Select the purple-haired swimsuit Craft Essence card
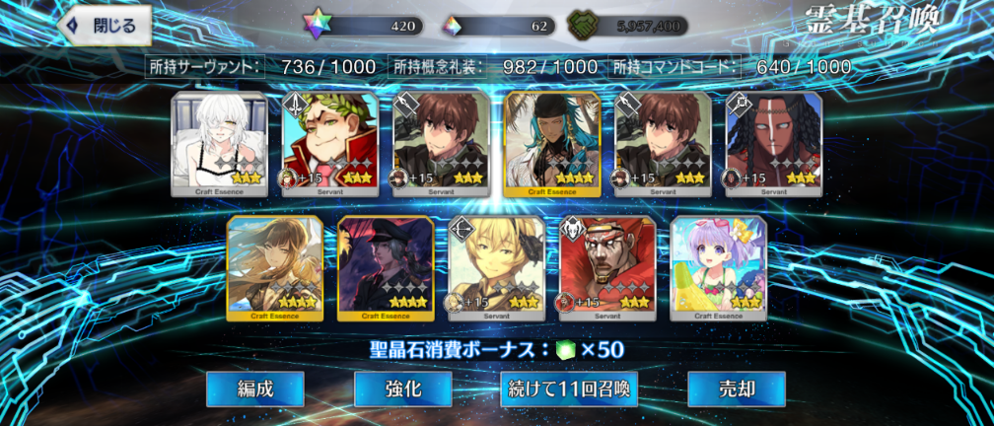The image size is (994, 426). 718,268
